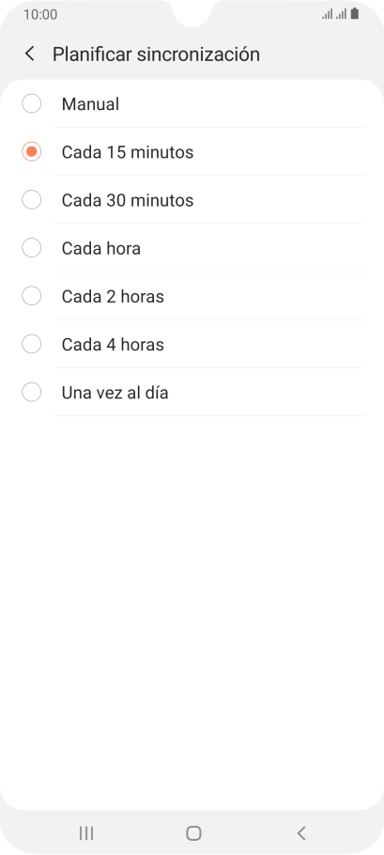The image size is (384, 855).
Task: Select the Cada 2 horas radio button
Action: [x=32, y=296]
